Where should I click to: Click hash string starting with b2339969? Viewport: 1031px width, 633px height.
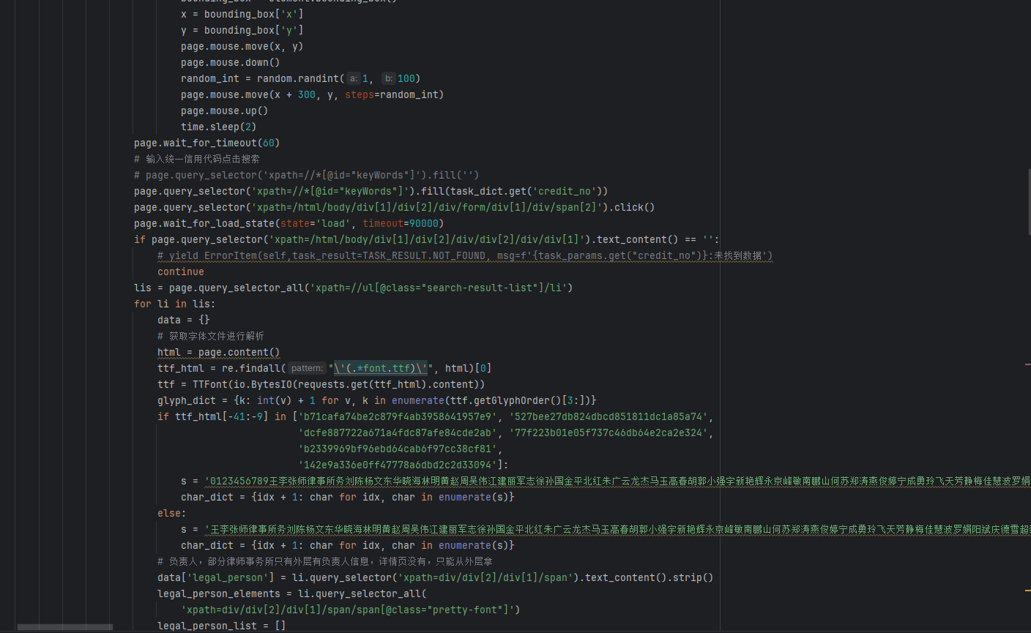pos(397,449)
